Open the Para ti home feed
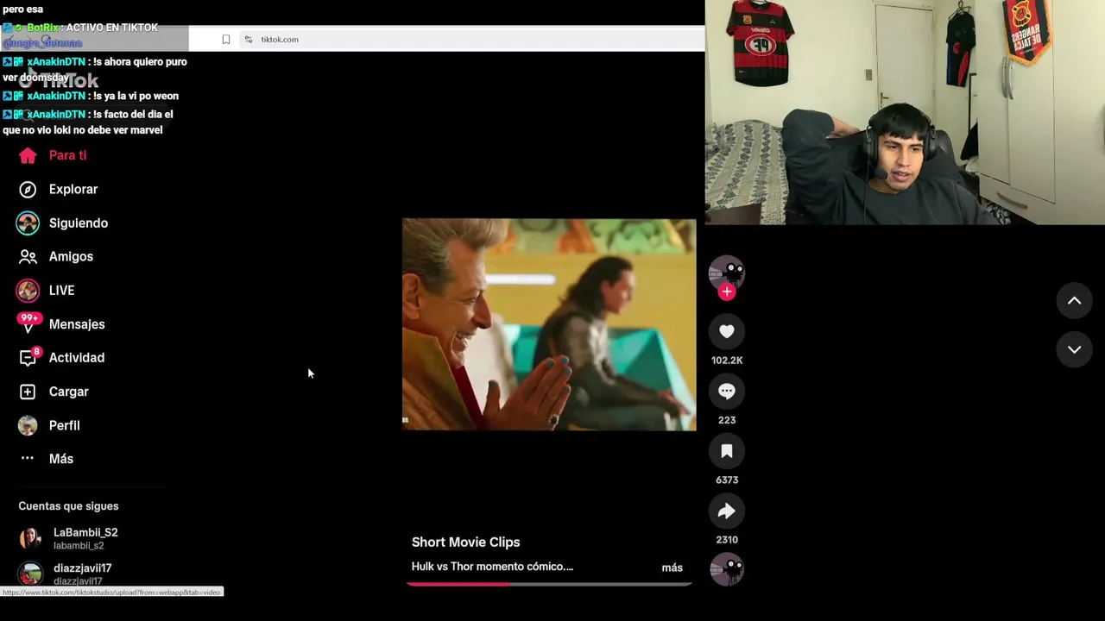1105x621 pixels. pos(53,155)
